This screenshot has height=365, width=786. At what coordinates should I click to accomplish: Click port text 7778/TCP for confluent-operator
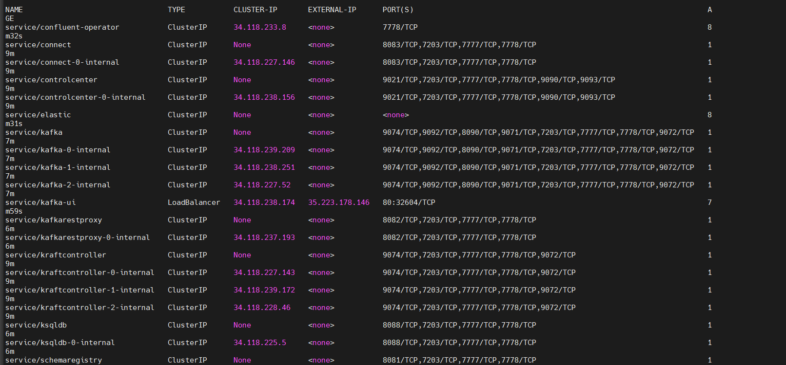[x=400, y=27]
